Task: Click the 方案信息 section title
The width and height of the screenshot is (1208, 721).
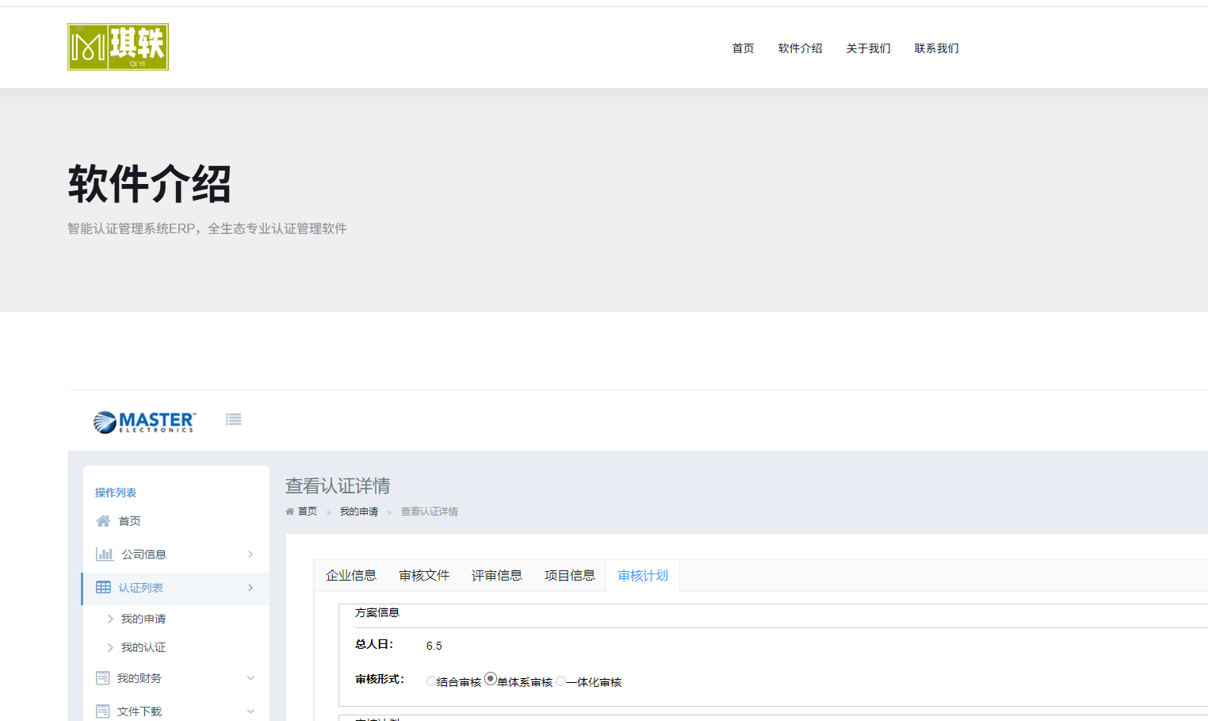Action: tap(377, 612)
